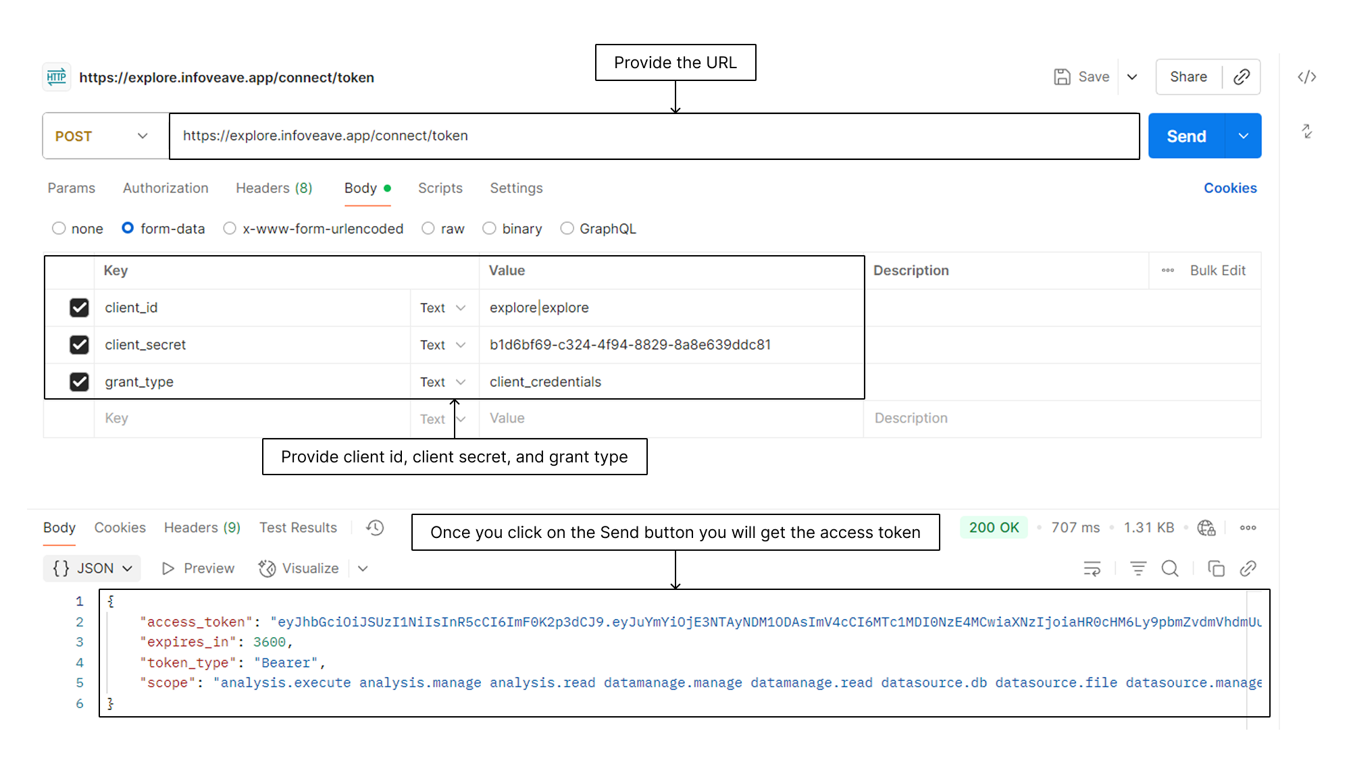Select the binary body option

[x=489, y=228]
